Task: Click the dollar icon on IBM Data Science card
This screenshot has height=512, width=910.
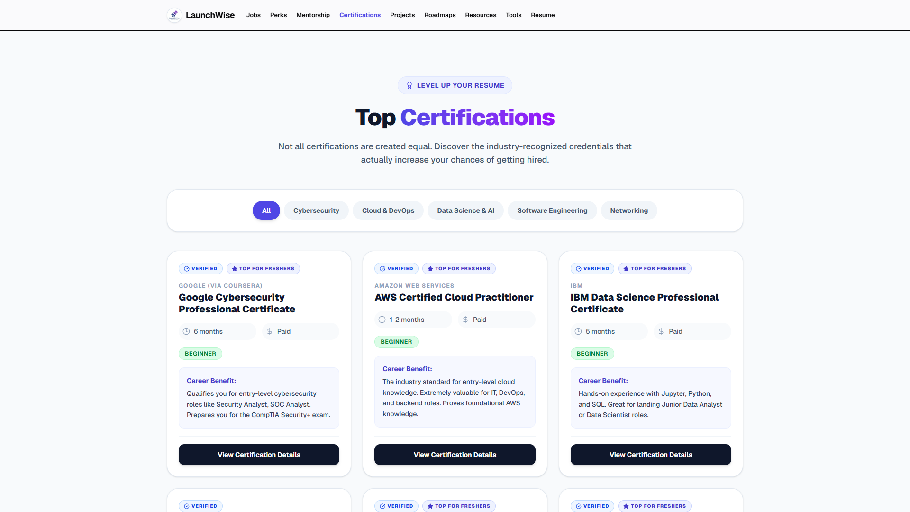Action: (661, 331)
